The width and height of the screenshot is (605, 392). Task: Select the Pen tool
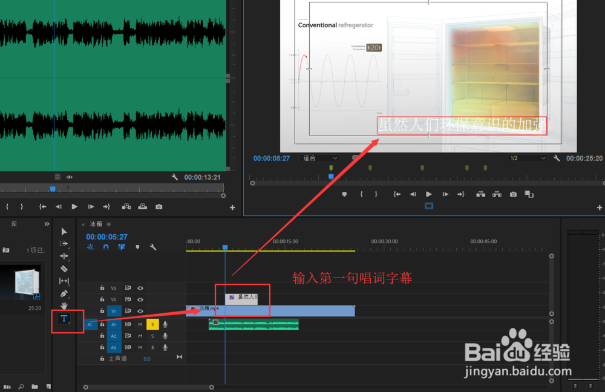[64, 293]
